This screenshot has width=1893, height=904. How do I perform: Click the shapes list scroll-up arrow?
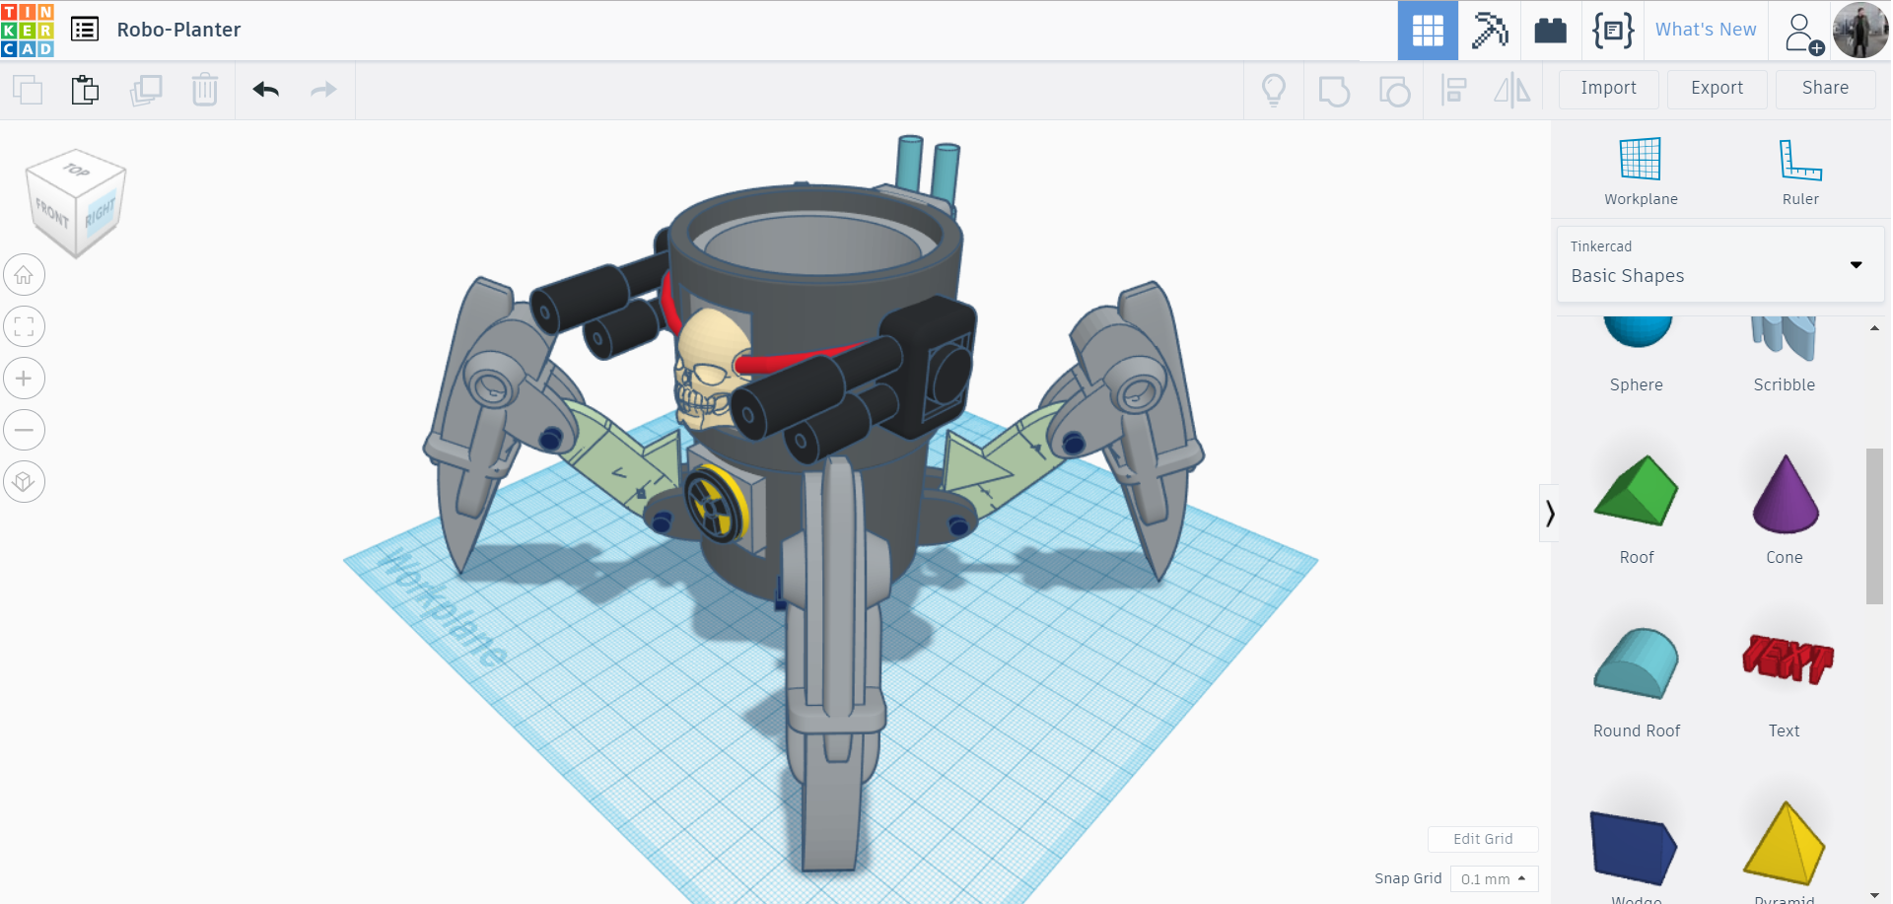point(1874,328)
